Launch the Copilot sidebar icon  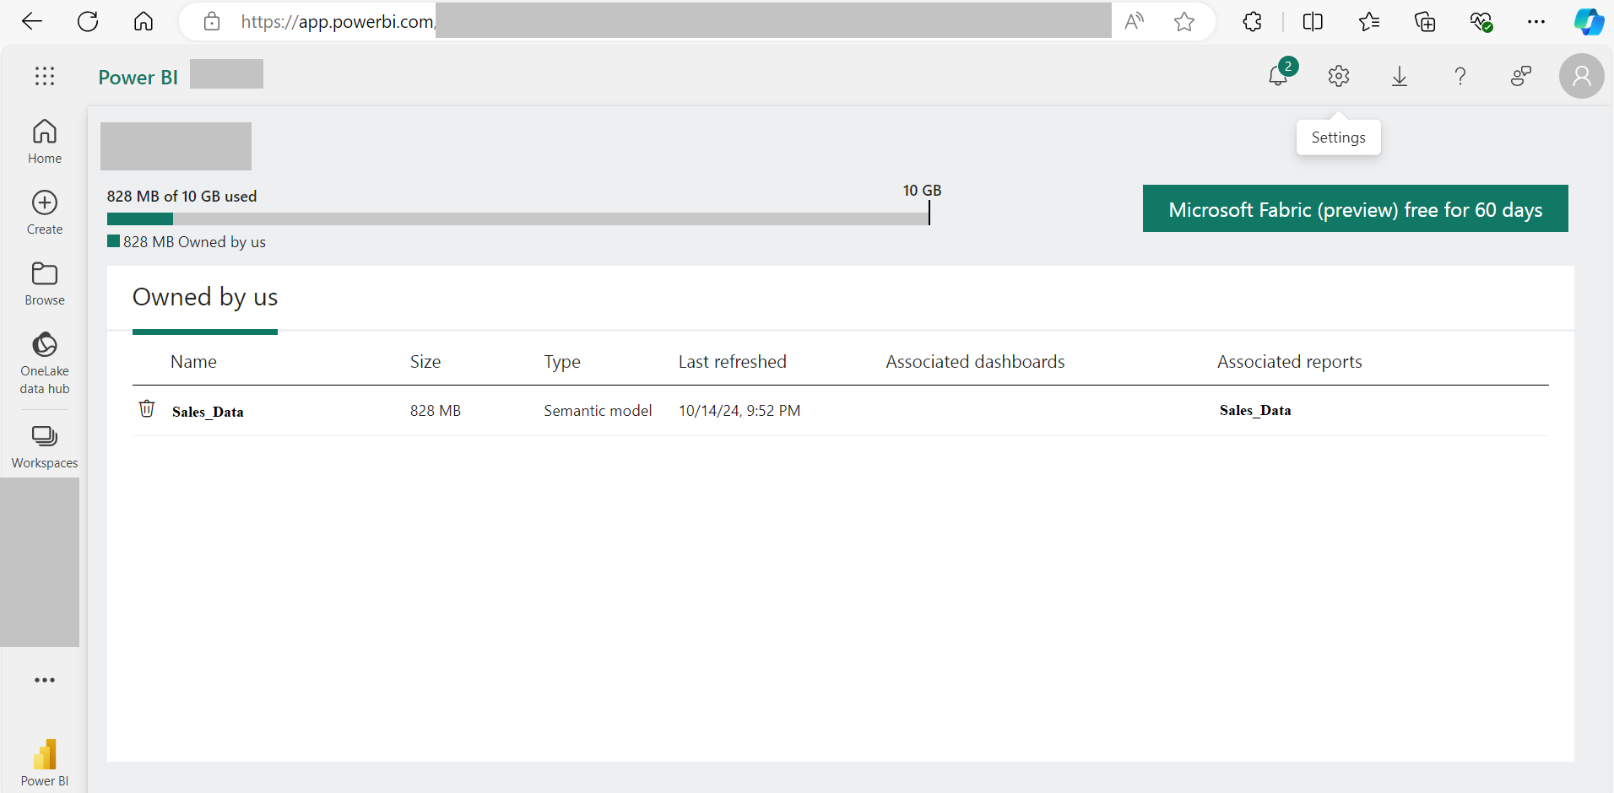click(x=1589, y=21)
